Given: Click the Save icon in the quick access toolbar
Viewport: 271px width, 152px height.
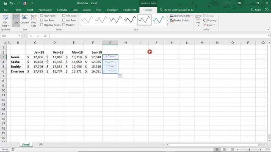Looking at the screenshot, I should 6,3.
